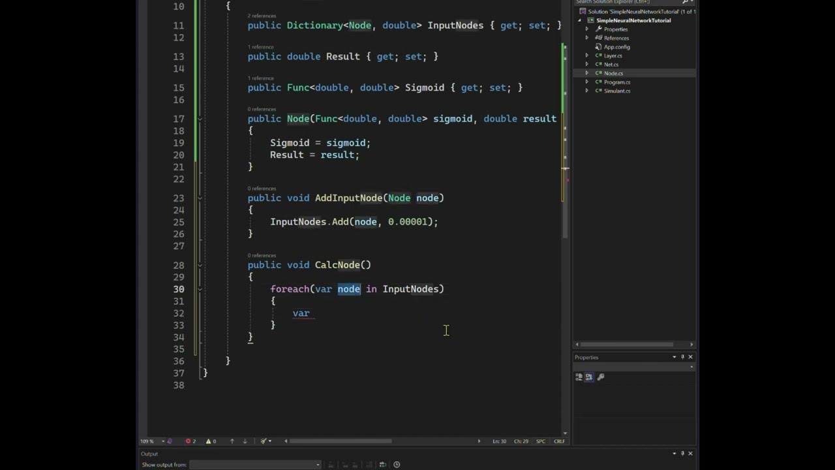
Task: Collapse the foreach block at line 30
Action: [x=200, y=289]
